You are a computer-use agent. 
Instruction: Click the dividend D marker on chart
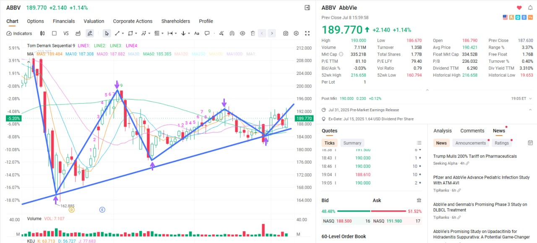[72, 210]
